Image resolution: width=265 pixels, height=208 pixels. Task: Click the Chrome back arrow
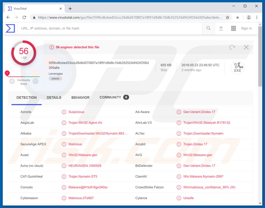click(x=8, y=17)
